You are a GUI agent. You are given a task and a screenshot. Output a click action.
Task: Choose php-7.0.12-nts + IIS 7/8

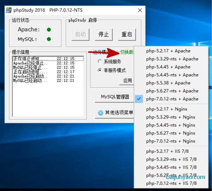click(171, 183)
